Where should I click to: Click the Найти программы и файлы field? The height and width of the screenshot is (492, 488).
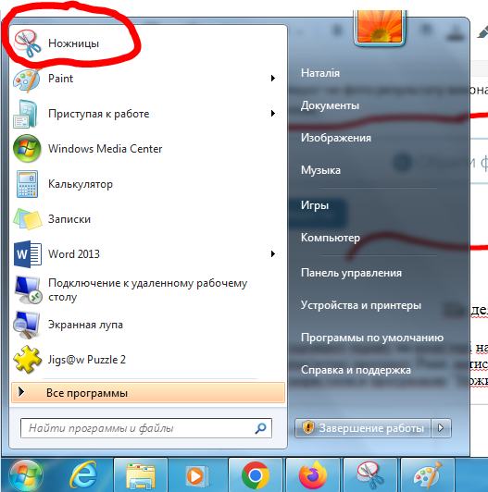[146, 428]
